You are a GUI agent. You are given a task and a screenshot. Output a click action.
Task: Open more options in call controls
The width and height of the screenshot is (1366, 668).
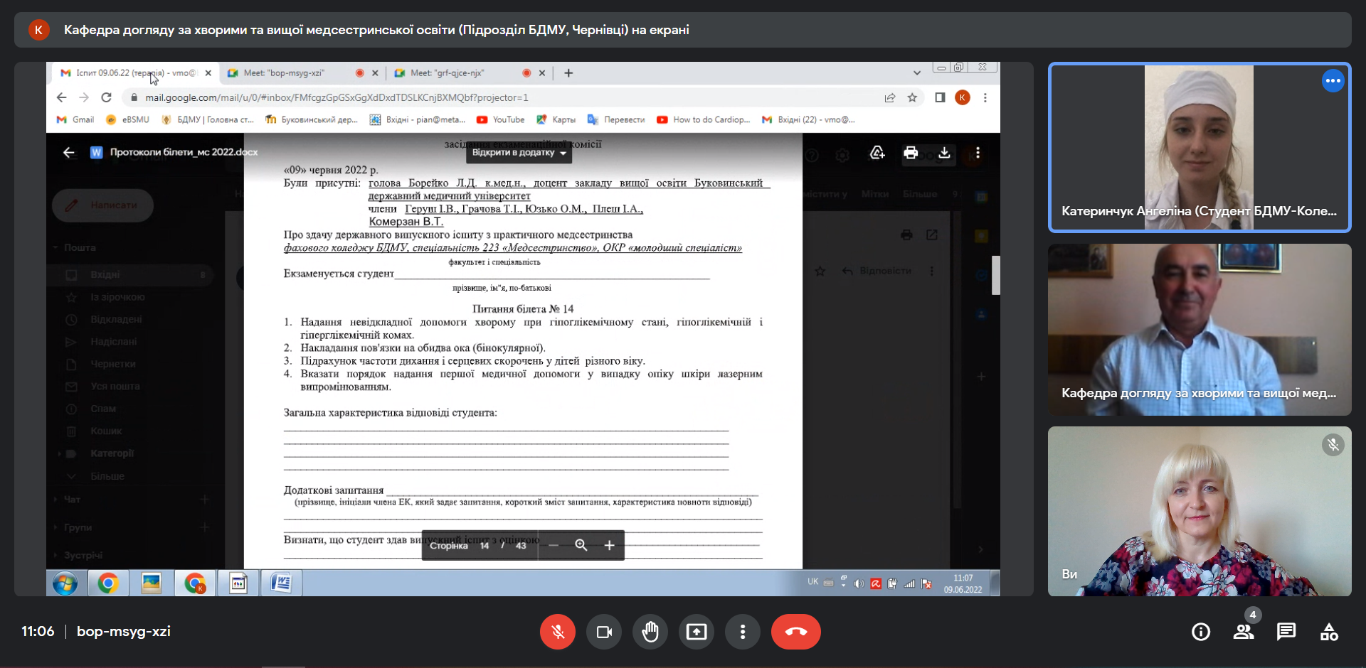[x=743, y=632]
